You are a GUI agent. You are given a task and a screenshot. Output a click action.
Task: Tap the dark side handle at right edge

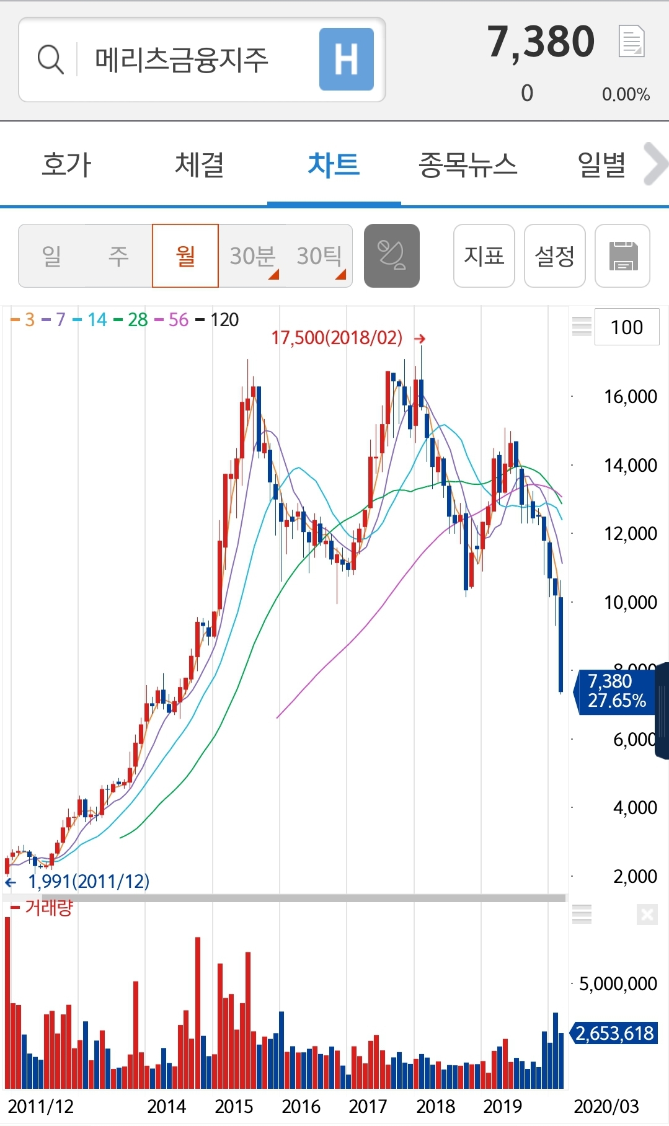(662, 711)
